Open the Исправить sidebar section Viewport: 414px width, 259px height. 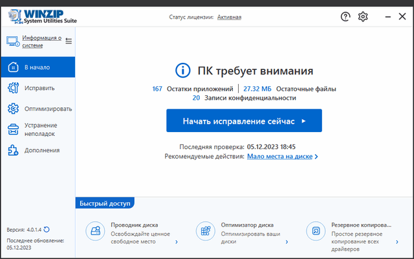pyautogui.click(x=39, y=88)
